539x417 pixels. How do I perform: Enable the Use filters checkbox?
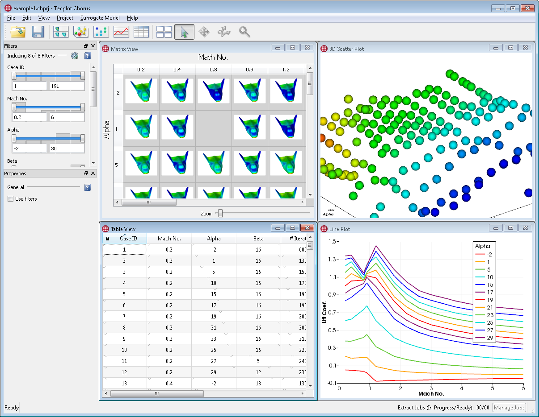tap(11, 199)
